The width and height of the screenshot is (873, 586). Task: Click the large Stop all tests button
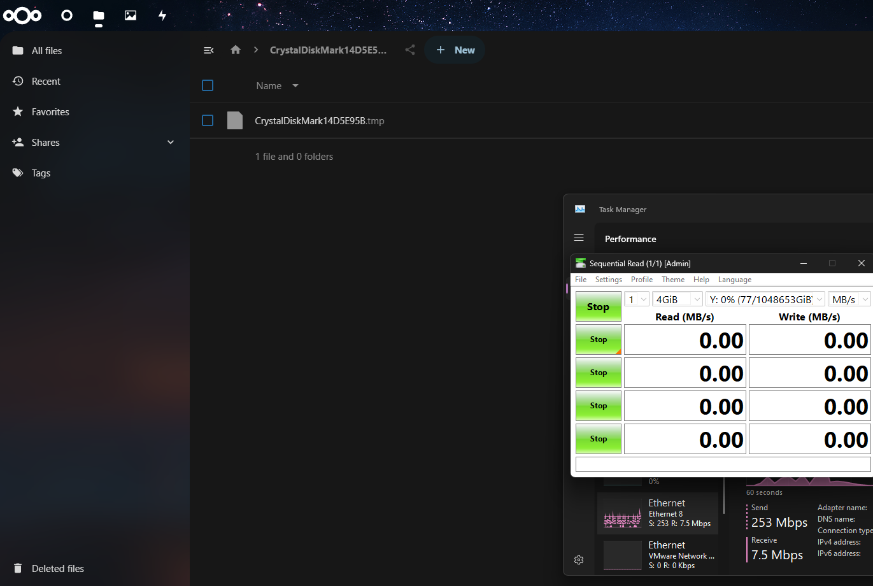(x=599, y=306)
